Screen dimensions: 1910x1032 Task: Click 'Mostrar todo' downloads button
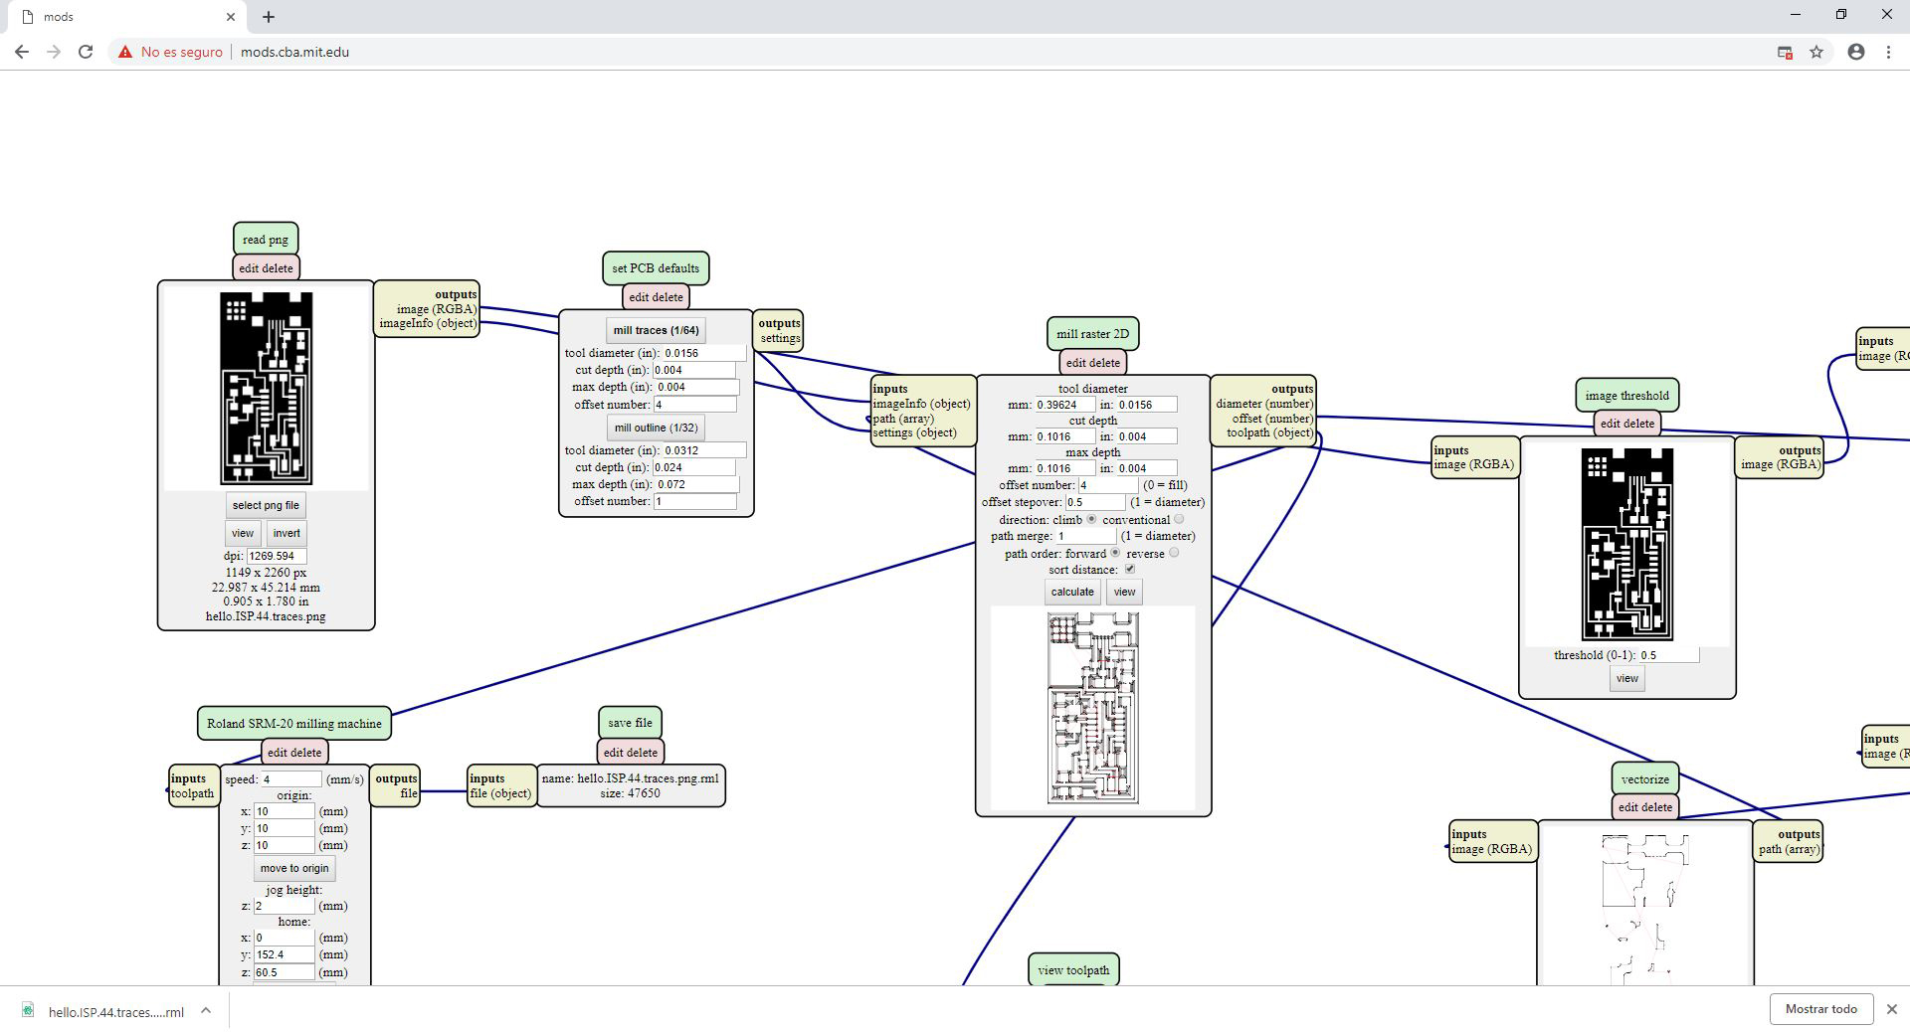(1820, 1009)
